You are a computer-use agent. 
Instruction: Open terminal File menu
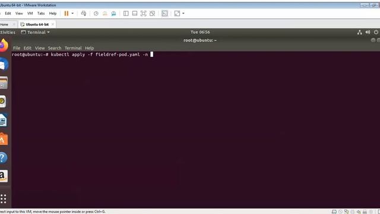coord(17,48)
